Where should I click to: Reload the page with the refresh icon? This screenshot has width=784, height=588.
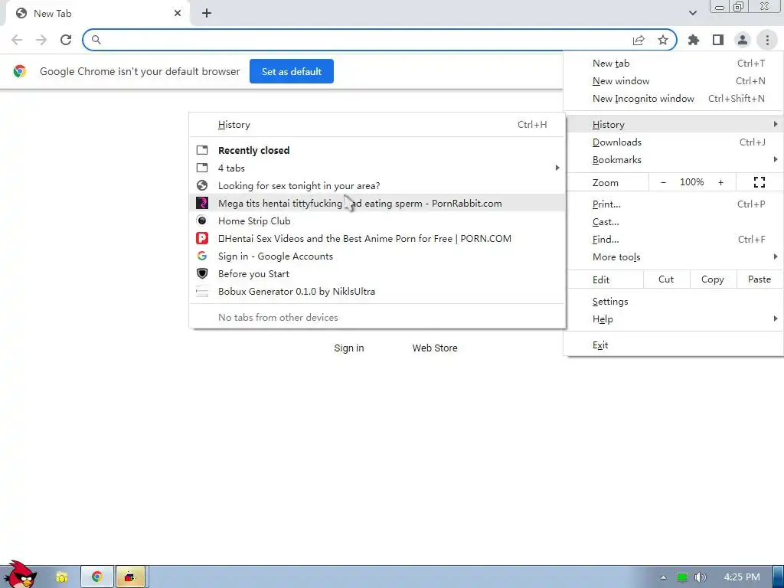tap(66, 40)
